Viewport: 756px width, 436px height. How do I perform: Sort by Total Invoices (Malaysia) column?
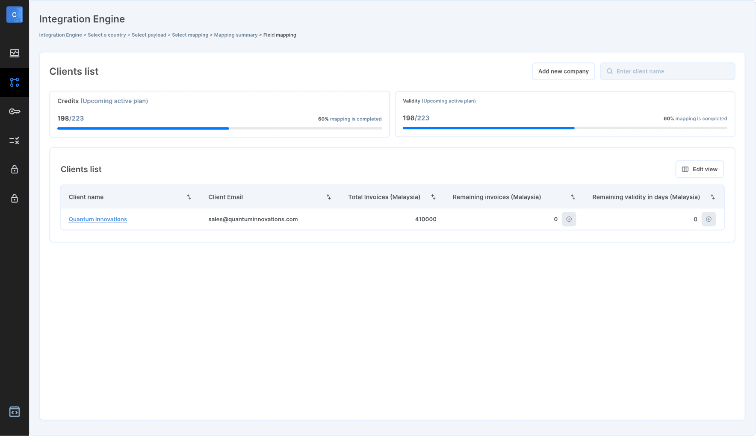(x=433, y=197)
